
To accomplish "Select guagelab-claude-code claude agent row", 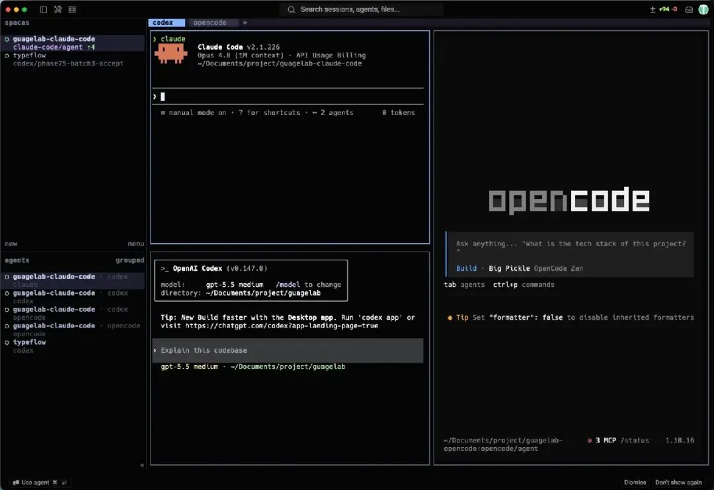I will click(73, 280).
